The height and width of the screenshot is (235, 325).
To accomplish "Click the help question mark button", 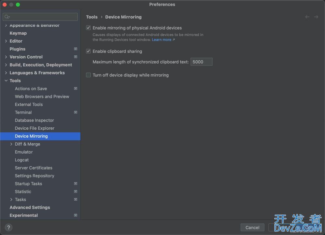I will coord(8,227).
